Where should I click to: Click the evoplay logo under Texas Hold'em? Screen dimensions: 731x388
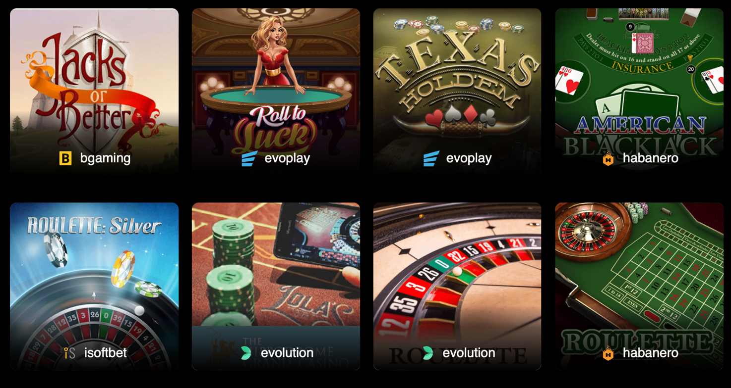point(431,159)
